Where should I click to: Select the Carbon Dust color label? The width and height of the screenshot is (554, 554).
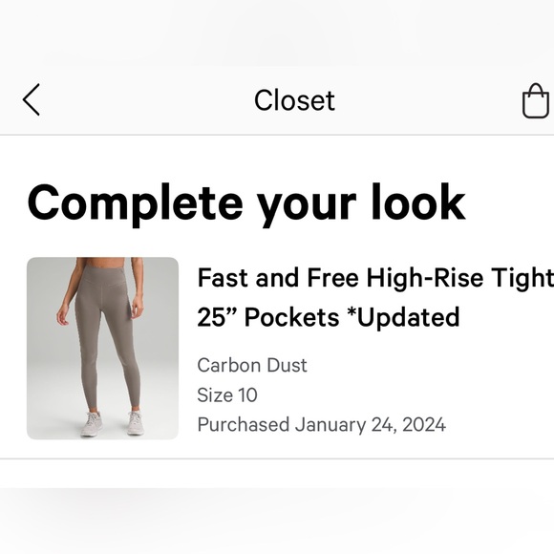pos(252,365)
